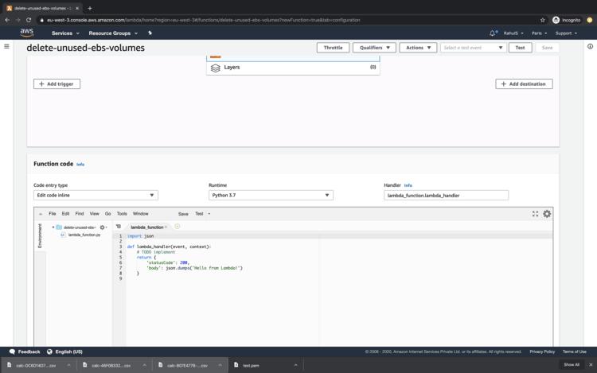Open the info panel icon at right
Image resolution: width=597 pixels, height=373 pixels.
click(590, 46)
